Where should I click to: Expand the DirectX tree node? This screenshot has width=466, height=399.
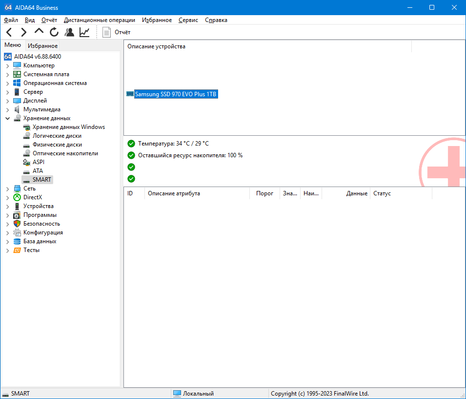click(8, 198)
